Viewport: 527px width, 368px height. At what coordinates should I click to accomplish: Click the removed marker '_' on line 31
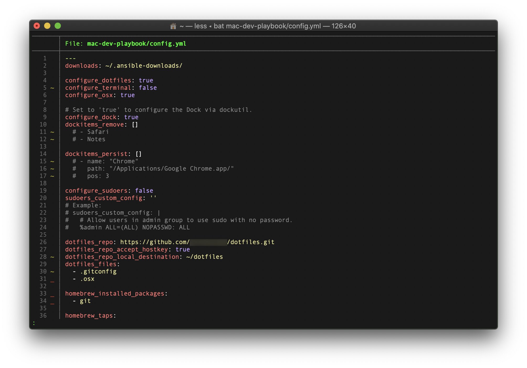tap(52, 282)
